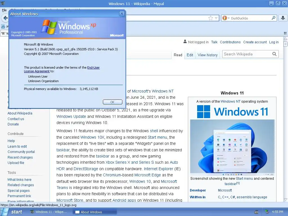This screenshot has width=288, height=216.
Task: Click the Log in link
Action: 274,42
